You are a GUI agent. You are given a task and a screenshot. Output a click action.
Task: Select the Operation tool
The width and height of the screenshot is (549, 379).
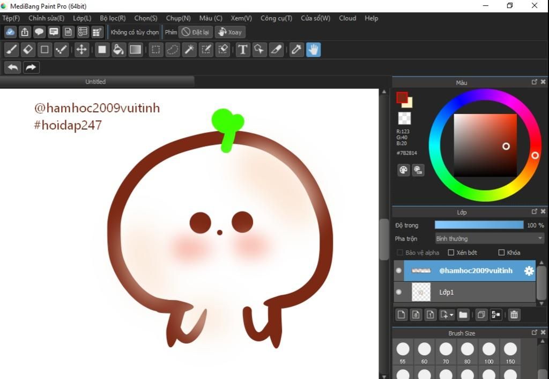tap(259, 49)
